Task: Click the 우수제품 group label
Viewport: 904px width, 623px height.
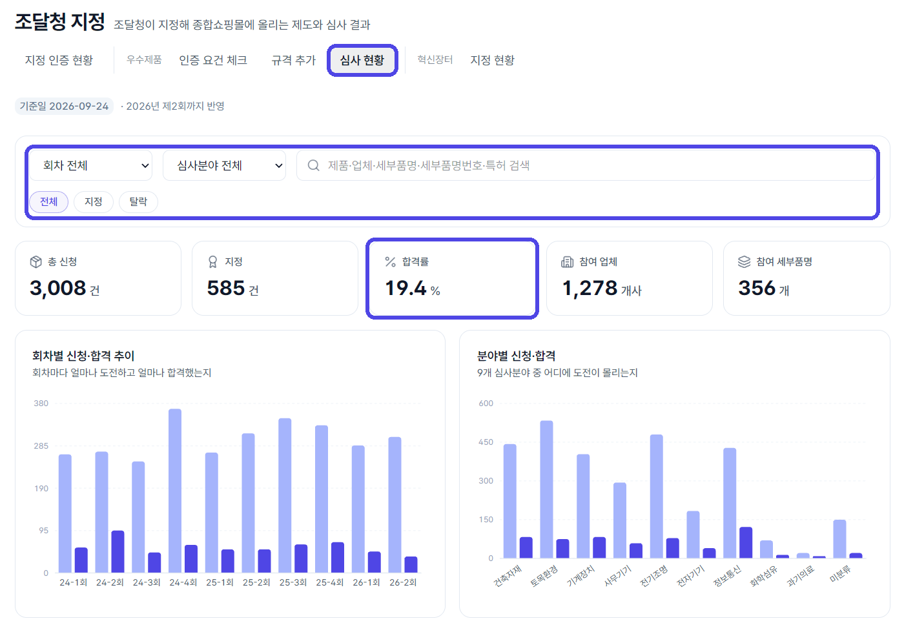Action: point(144,59)
